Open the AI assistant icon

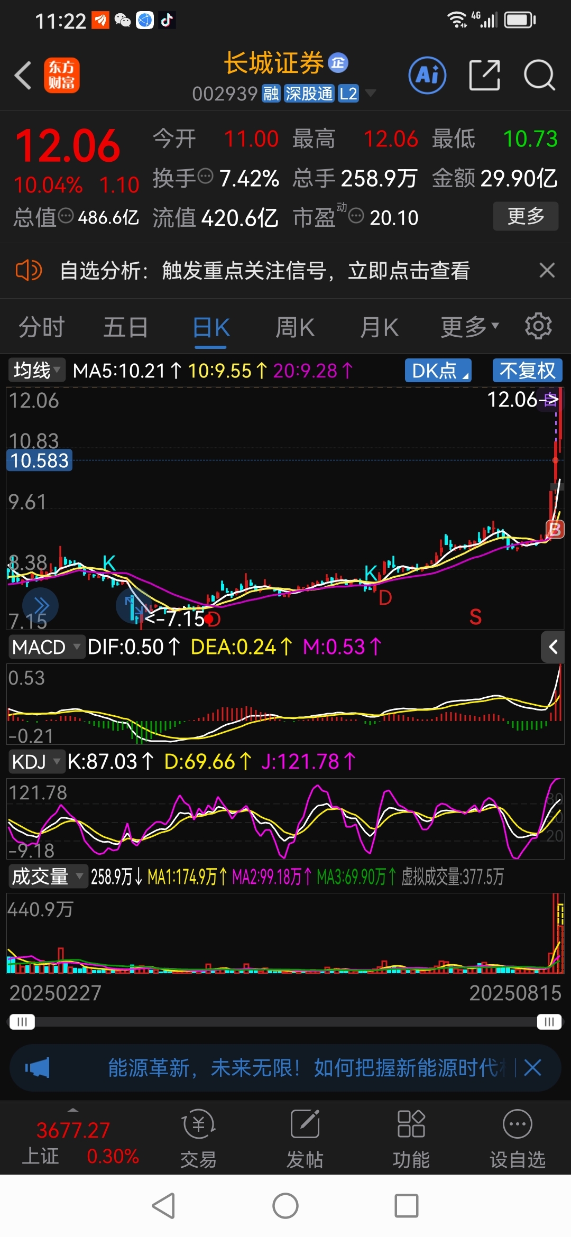click(x=427, y=75)
